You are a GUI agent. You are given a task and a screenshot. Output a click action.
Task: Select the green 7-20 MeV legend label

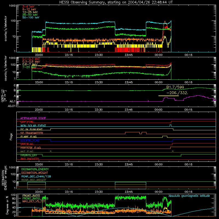pyautogui.click(x=30, y=67)
